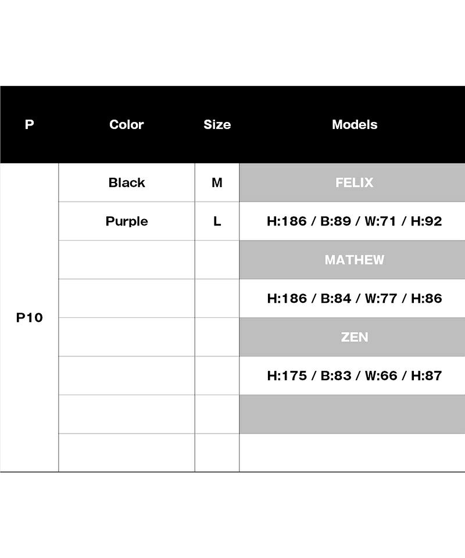The image size is (465, 558).
Task: Click measurements H:186 / B:84 / W:77 / H:86
Action: point(354,298)
